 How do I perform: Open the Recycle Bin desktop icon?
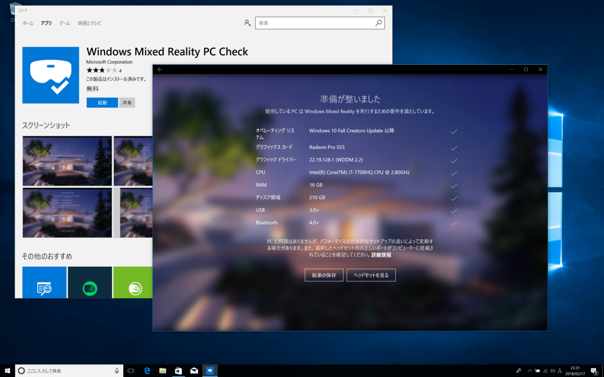pyautogui.click(x=15, y=11)
